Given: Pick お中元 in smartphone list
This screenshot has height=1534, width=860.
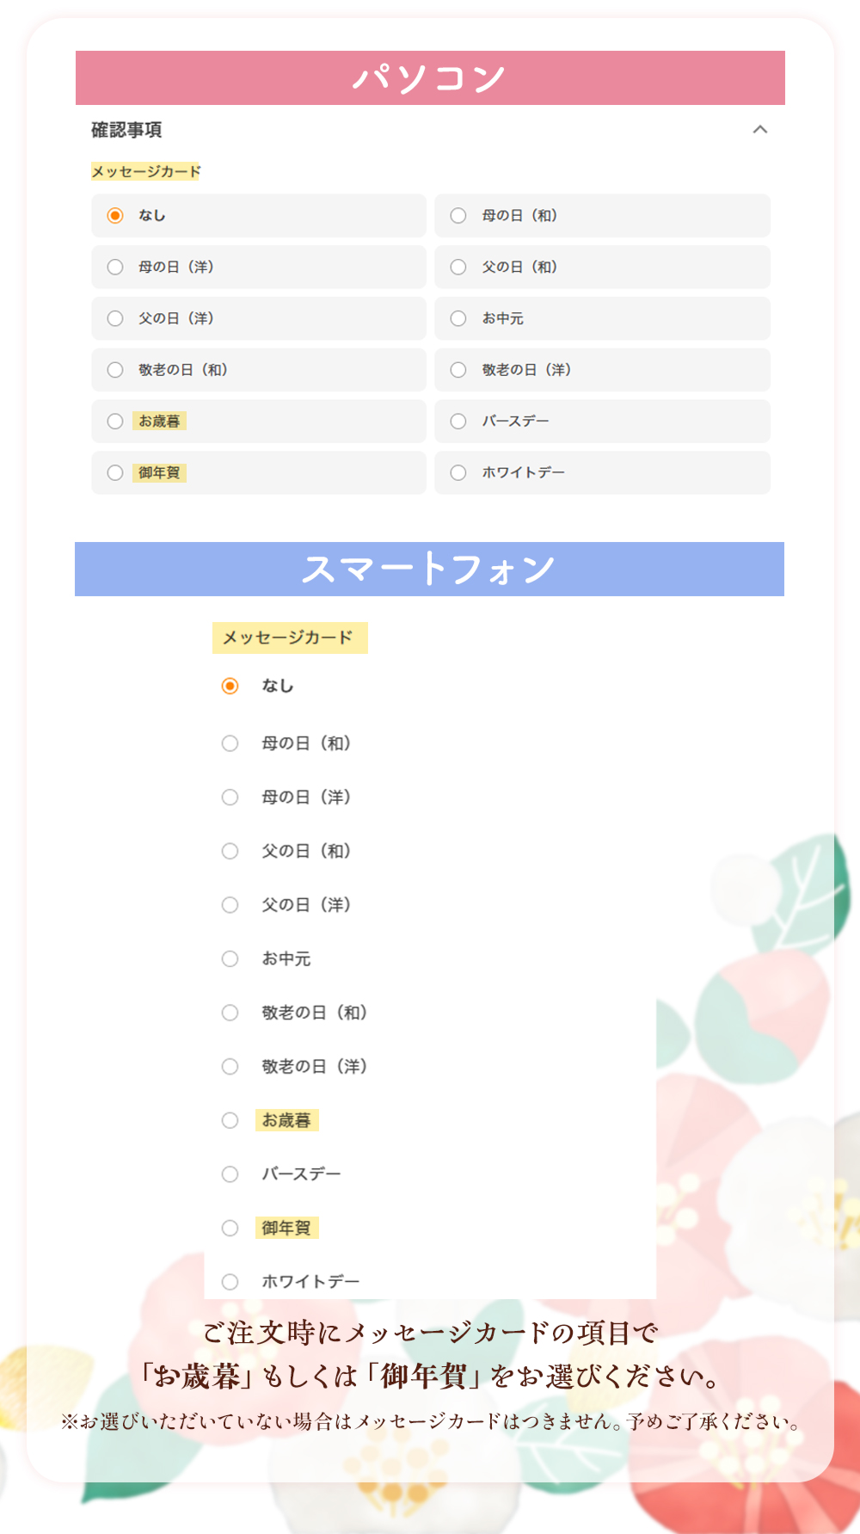Looking at the screenshot, I should 230,958.
